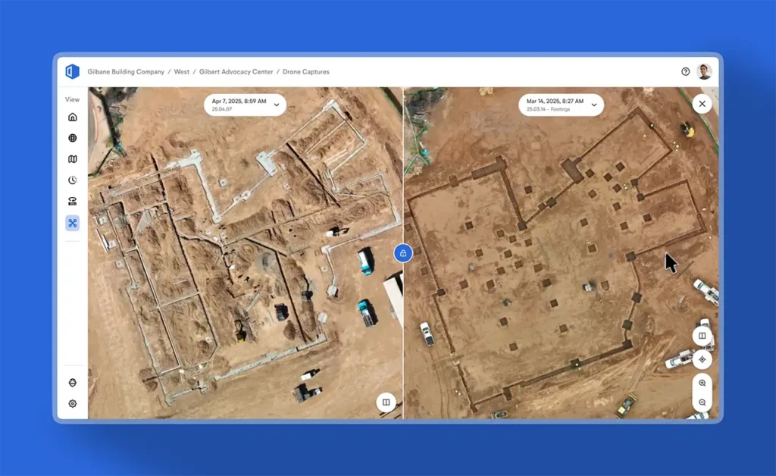Select West in the breadcrumb trail
Image resolution: width=776 pixels, height=476 pixels.
point(182,71)
